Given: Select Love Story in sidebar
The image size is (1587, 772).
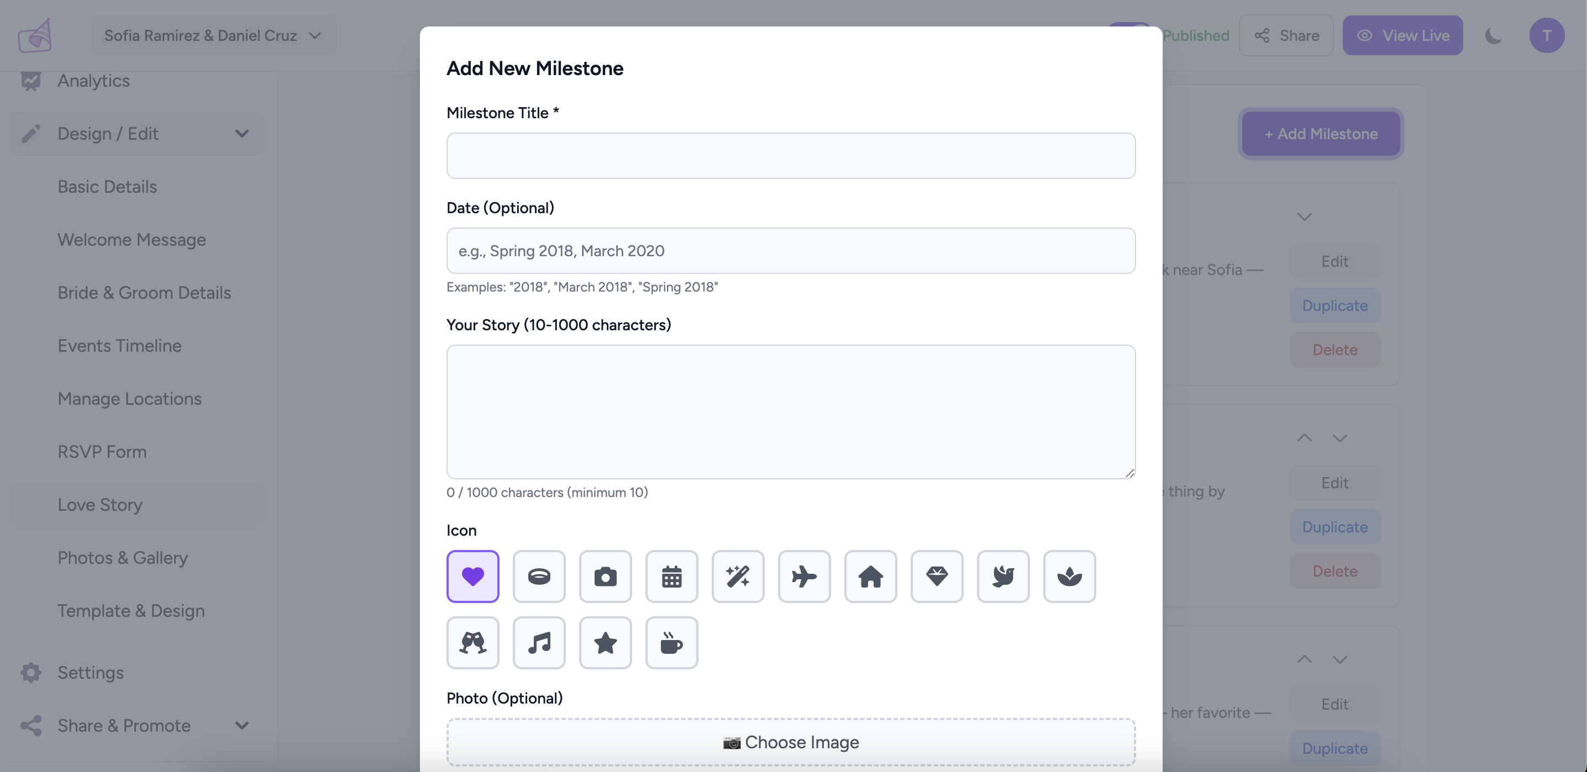Looking at the screenshot, I should click(137, 505).
